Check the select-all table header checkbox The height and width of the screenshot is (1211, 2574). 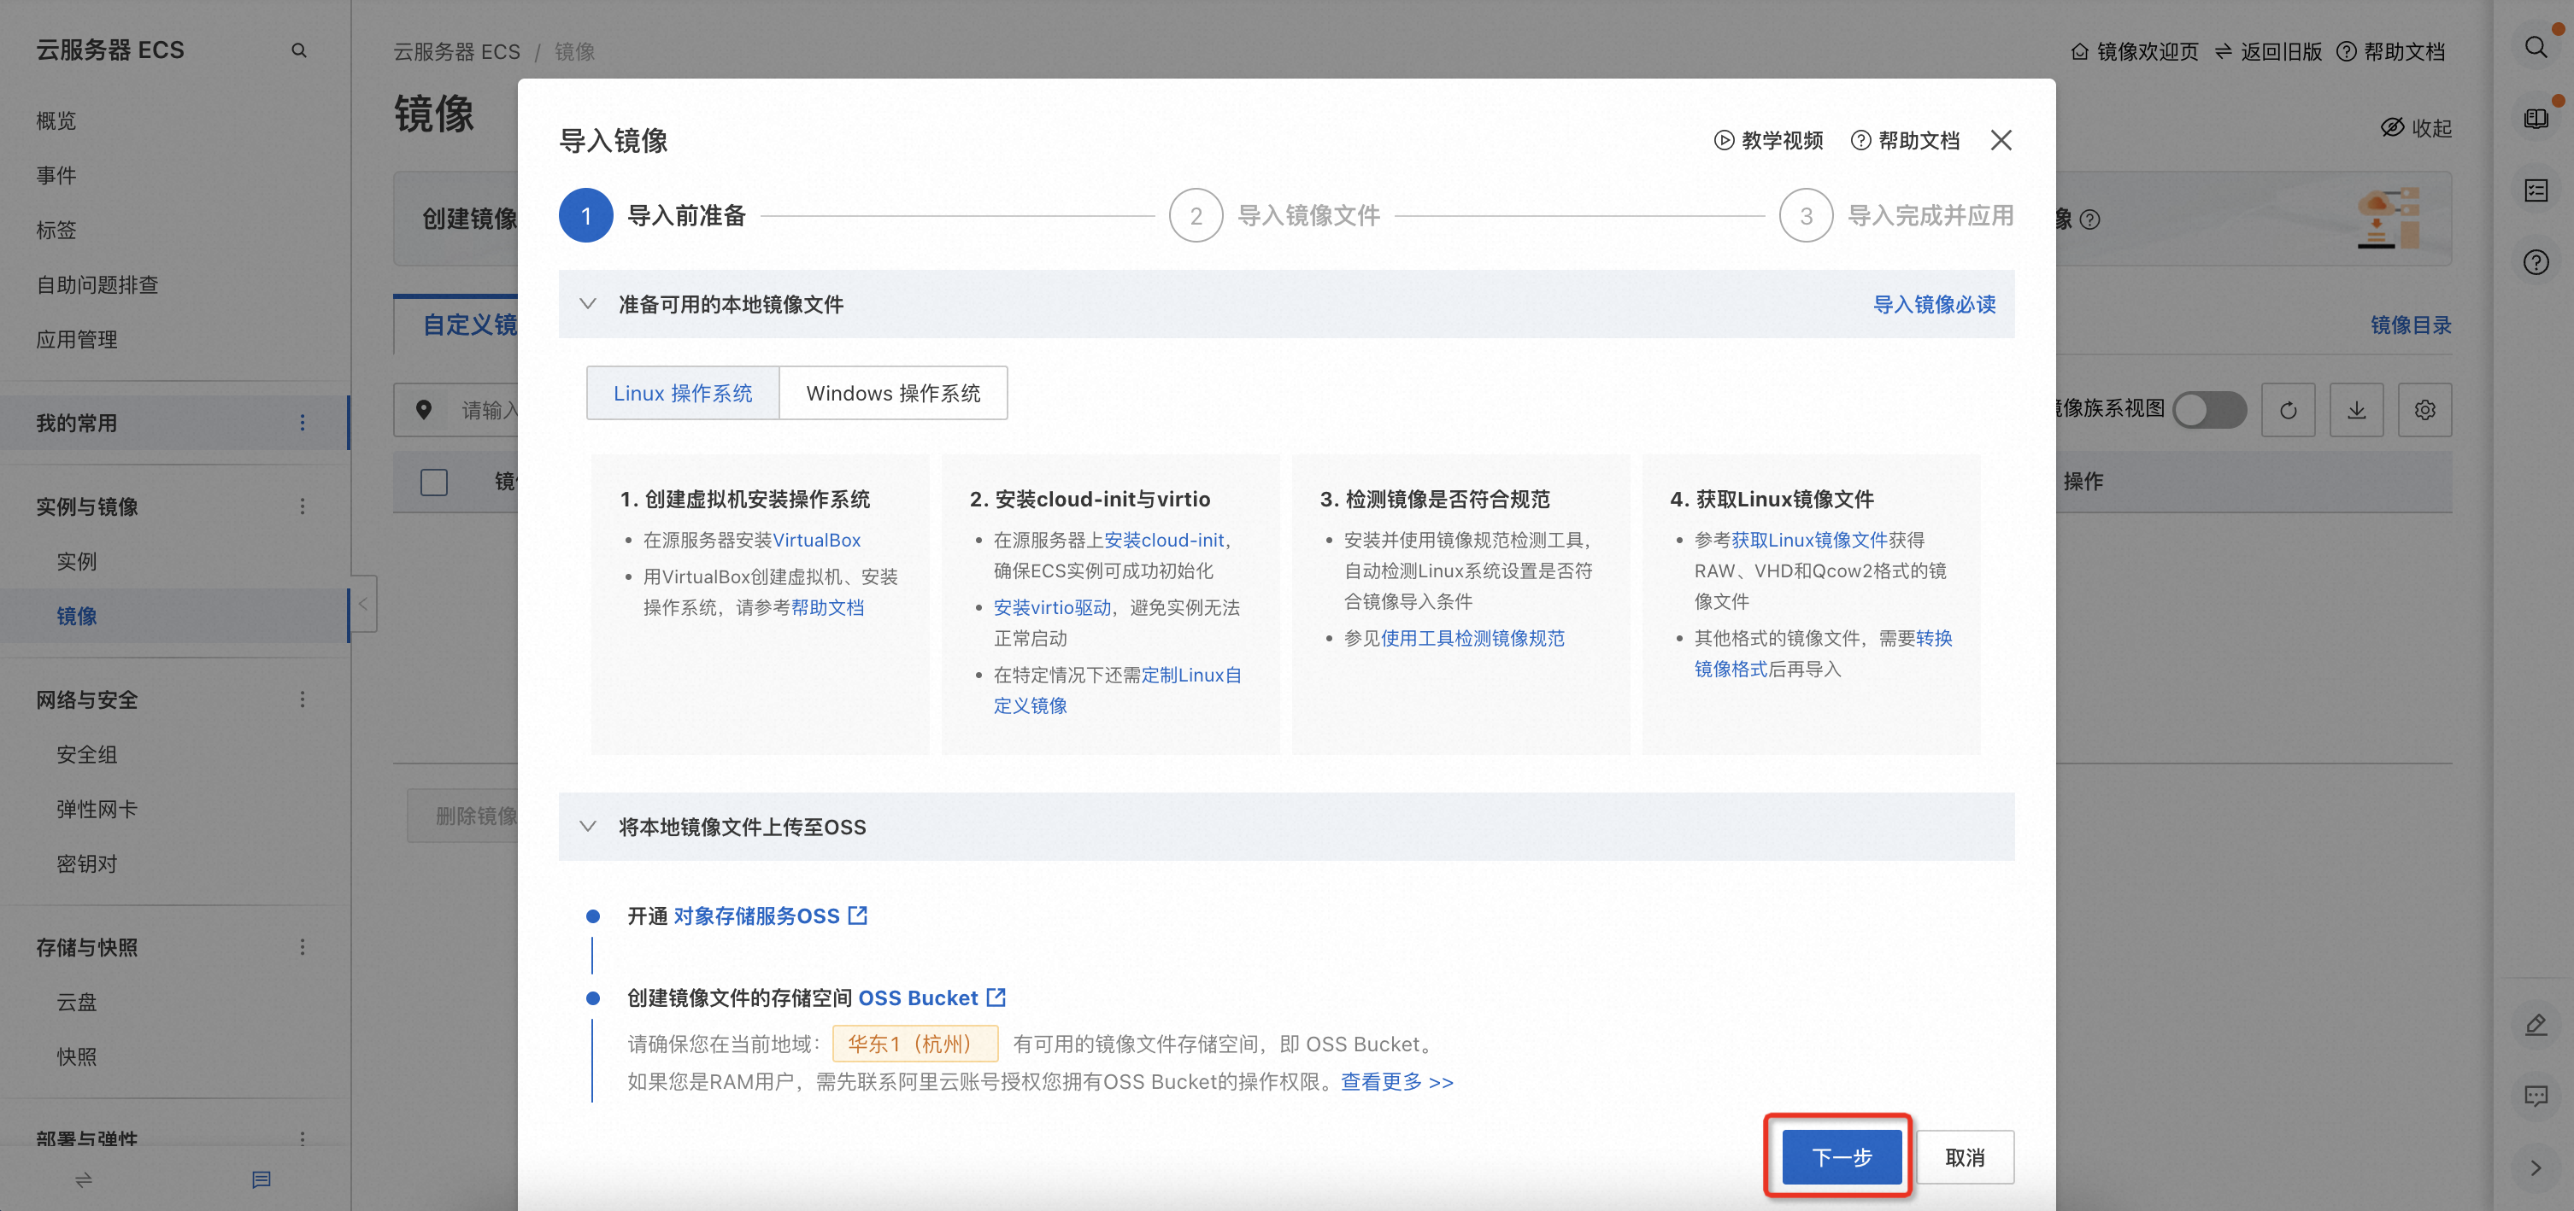pos(433,483)
